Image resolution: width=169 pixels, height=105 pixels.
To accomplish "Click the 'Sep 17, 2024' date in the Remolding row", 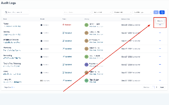I will [x=127, y=57].
